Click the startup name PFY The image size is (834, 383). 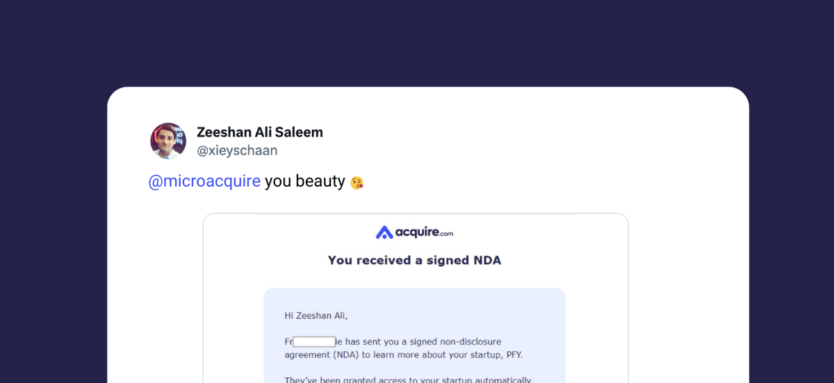point(512,355)
